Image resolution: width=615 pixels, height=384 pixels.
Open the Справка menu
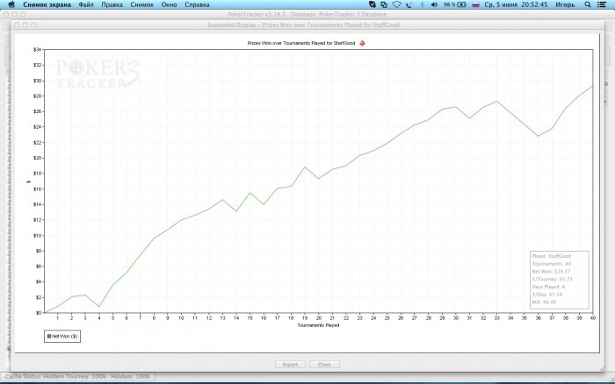point(197,4)
